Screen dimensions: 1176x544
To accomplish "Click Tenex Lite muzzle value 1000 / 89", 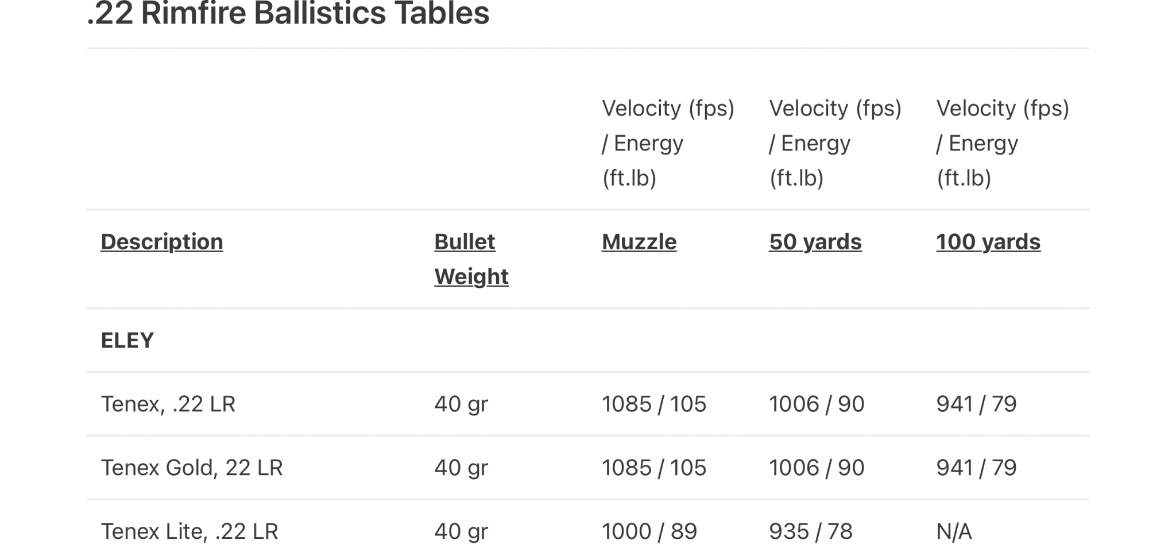I will [649, 531].
